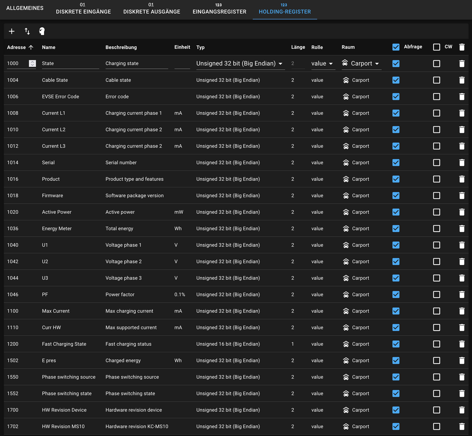Enable CW for Max Current register
This screenshot has width=472, height=436.
tap(437, 311)
